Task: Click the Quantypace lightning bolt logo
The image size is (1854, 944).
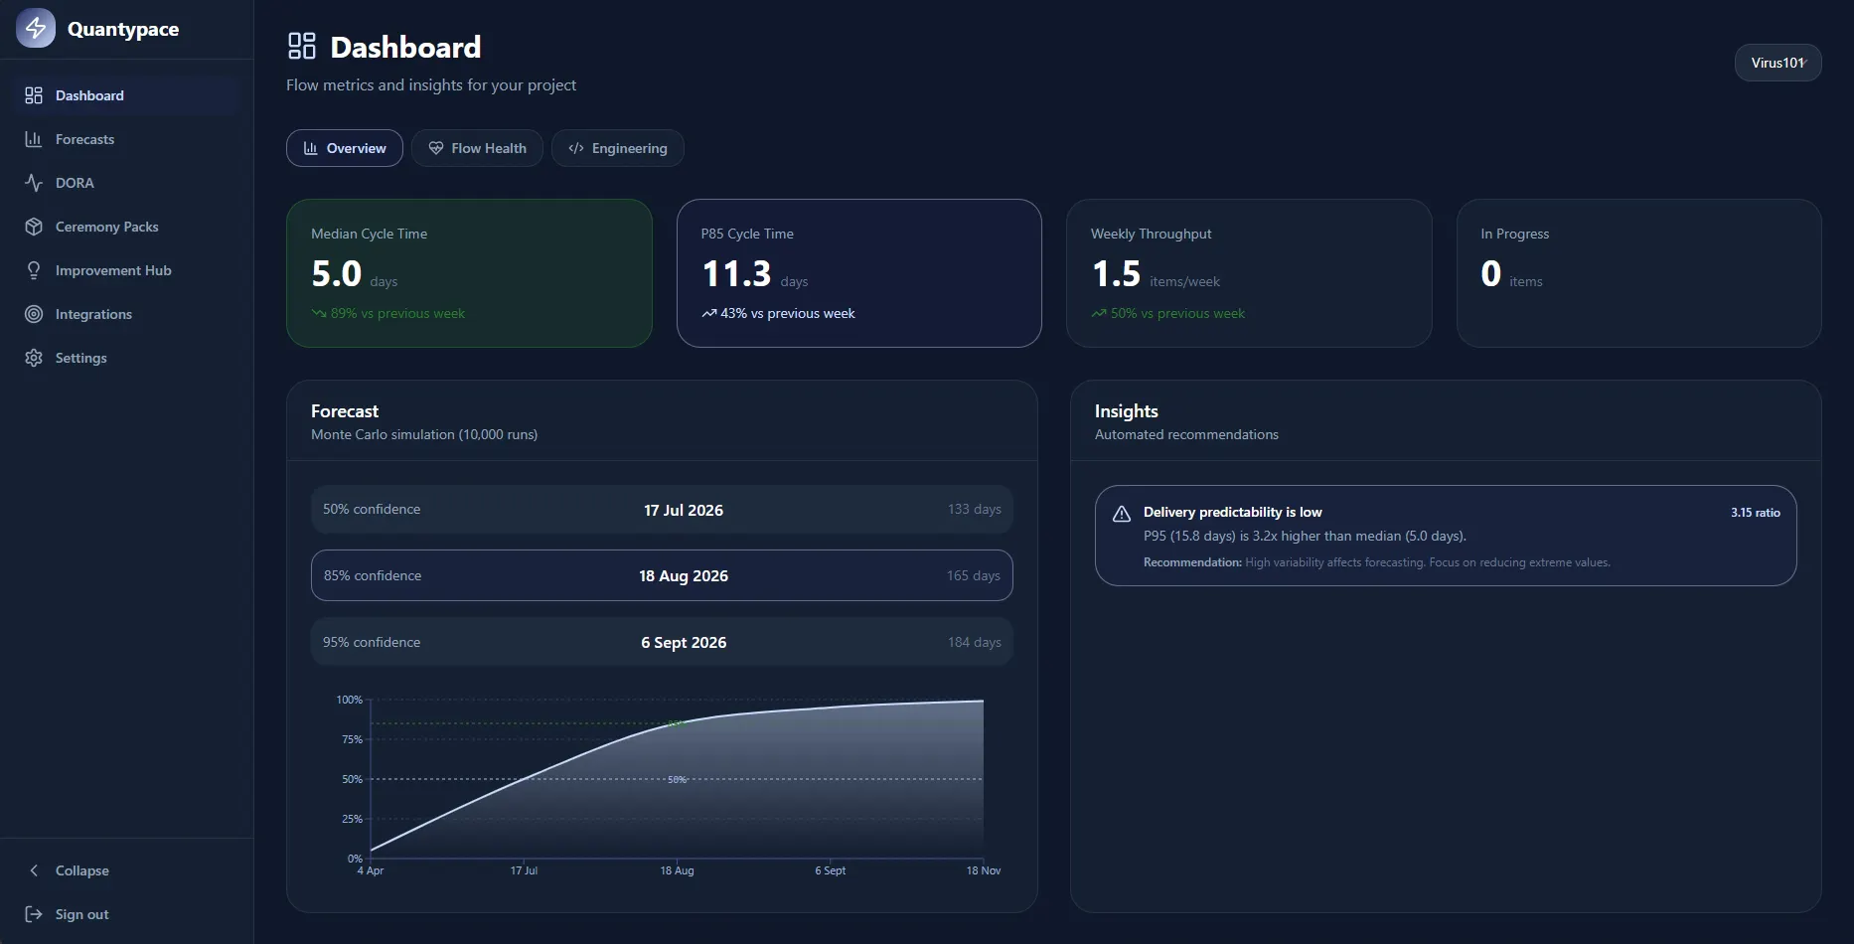Action: pyautogui.click(x=36, y=28)
